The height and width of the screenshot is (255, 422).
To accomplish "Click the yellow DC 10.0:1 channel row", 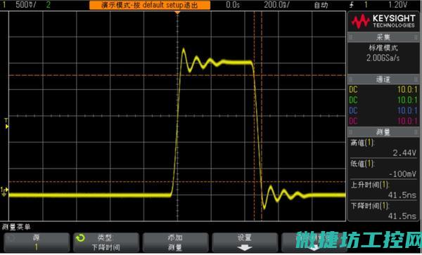I will pyautogui.click(x=383, y=89).
